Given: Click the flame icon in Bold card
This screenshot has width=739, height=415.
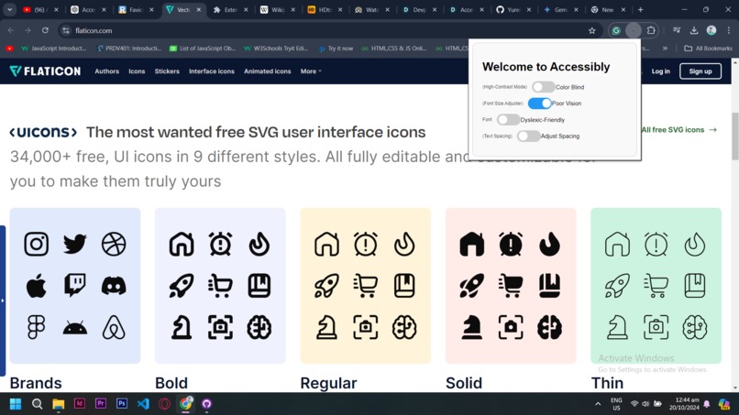Looking at the screenshot, I should [259, 244].
